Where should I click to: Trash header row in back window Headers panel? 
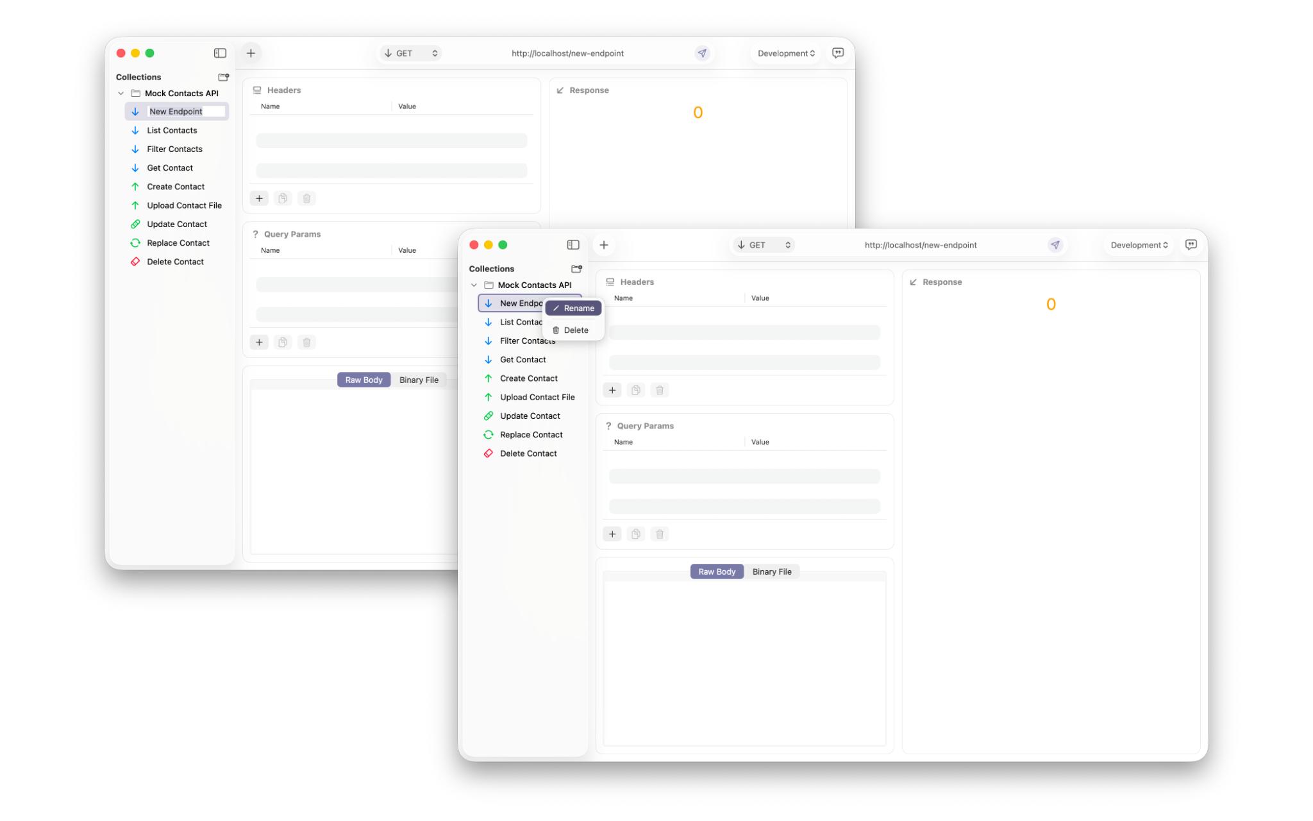[306, 198]
